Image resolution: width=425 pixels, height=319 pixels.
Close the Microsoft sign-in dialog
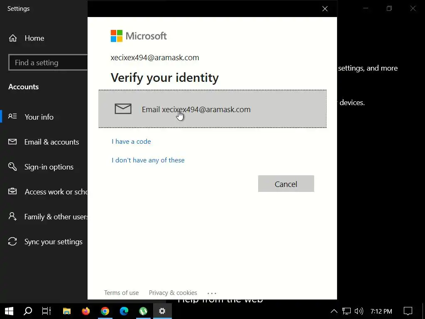[x=325, y=9]
